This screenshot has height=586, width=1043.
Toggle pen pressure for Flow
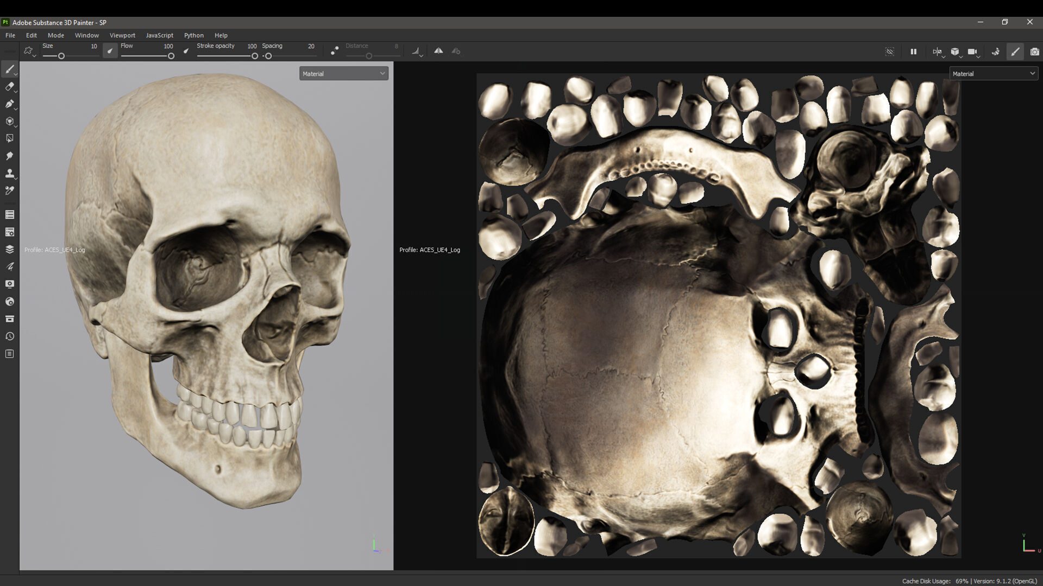pyautogui.click(x=186, y=51)
